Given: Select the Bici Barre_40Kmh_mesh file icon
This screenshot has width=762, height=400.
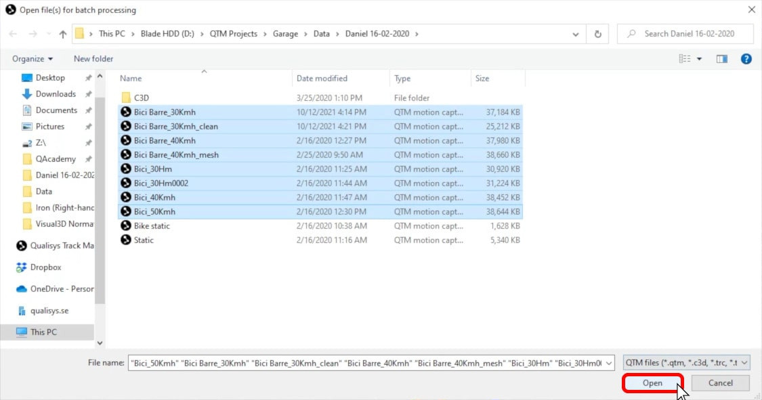Looking at the screenshot, I should [x=126, y=155].
